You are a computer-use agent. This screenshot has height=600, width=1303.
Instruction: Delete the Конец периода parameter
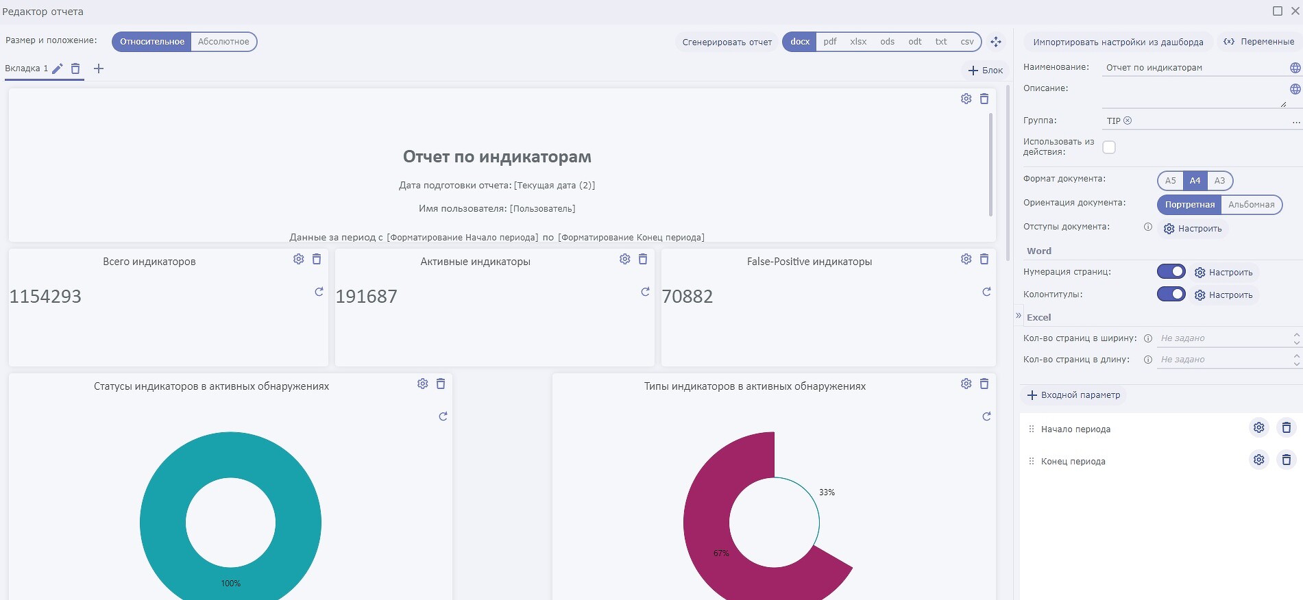[1287, 460]
